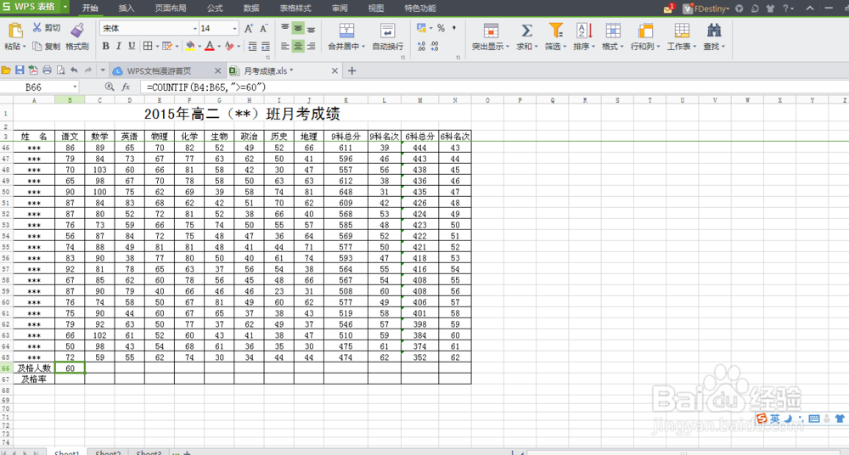This screenshot has width=849, height=455.
Task: Decrease decimal places icon
Action: coord(434,47)
